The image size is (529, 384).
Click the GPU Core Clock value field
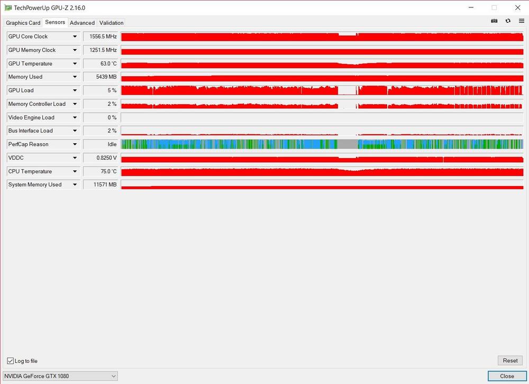(x=100, y=36)
